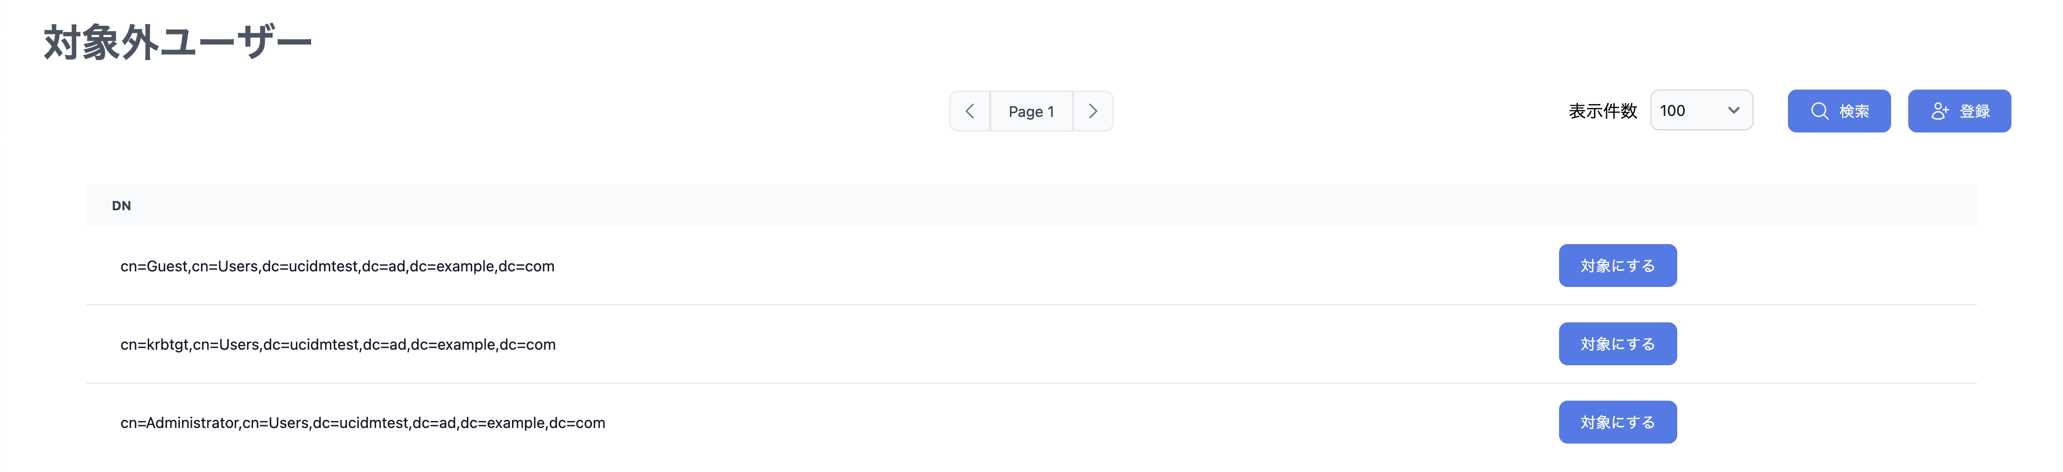Viewport: 2063px width, 472px height.
Task: Click the Page 1 indicator
Action: click(x=1031, y=111)
